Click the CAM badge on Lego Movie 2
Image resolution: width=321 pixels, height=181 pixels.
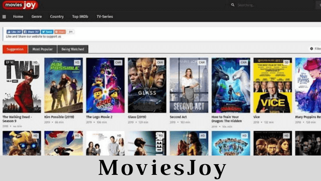pyautogui.click(x=118, y=63)
